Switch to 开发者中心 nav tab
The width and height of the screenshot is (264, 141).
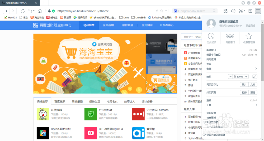tap(167, 25)
